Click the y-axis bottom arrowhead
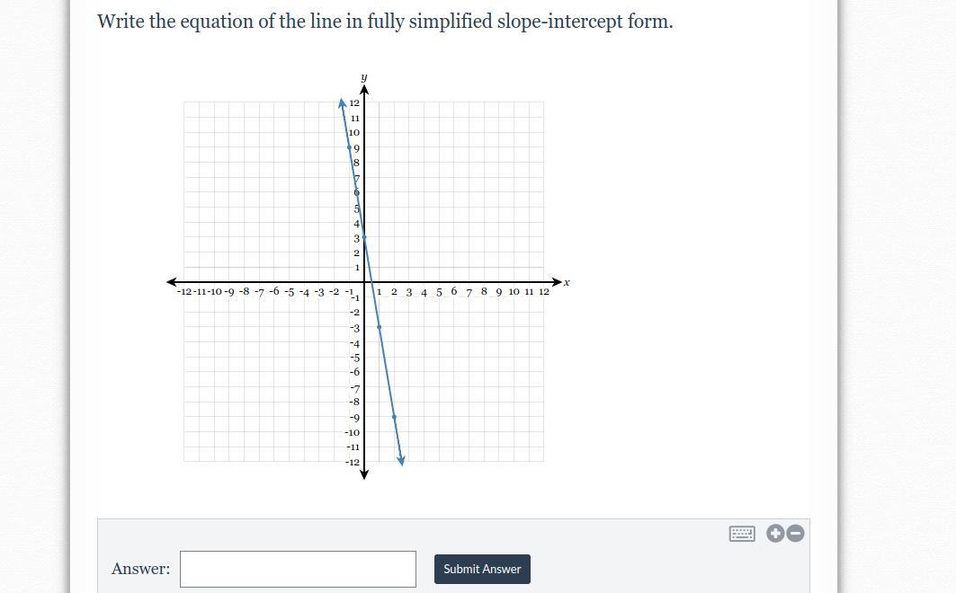 [364, 474]
